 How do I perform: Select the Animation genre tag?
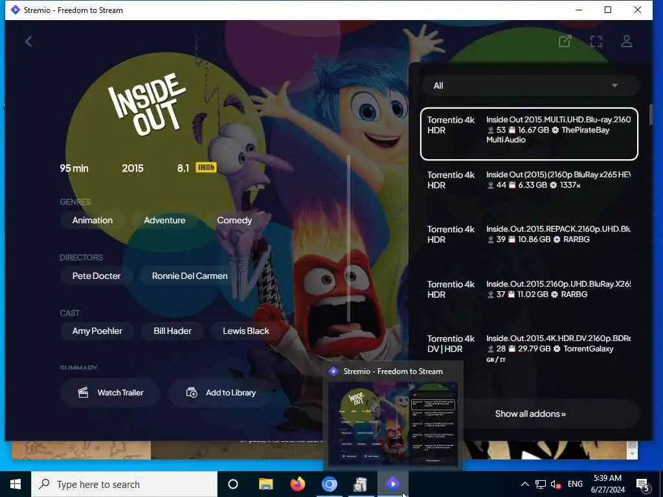(92, 220)
